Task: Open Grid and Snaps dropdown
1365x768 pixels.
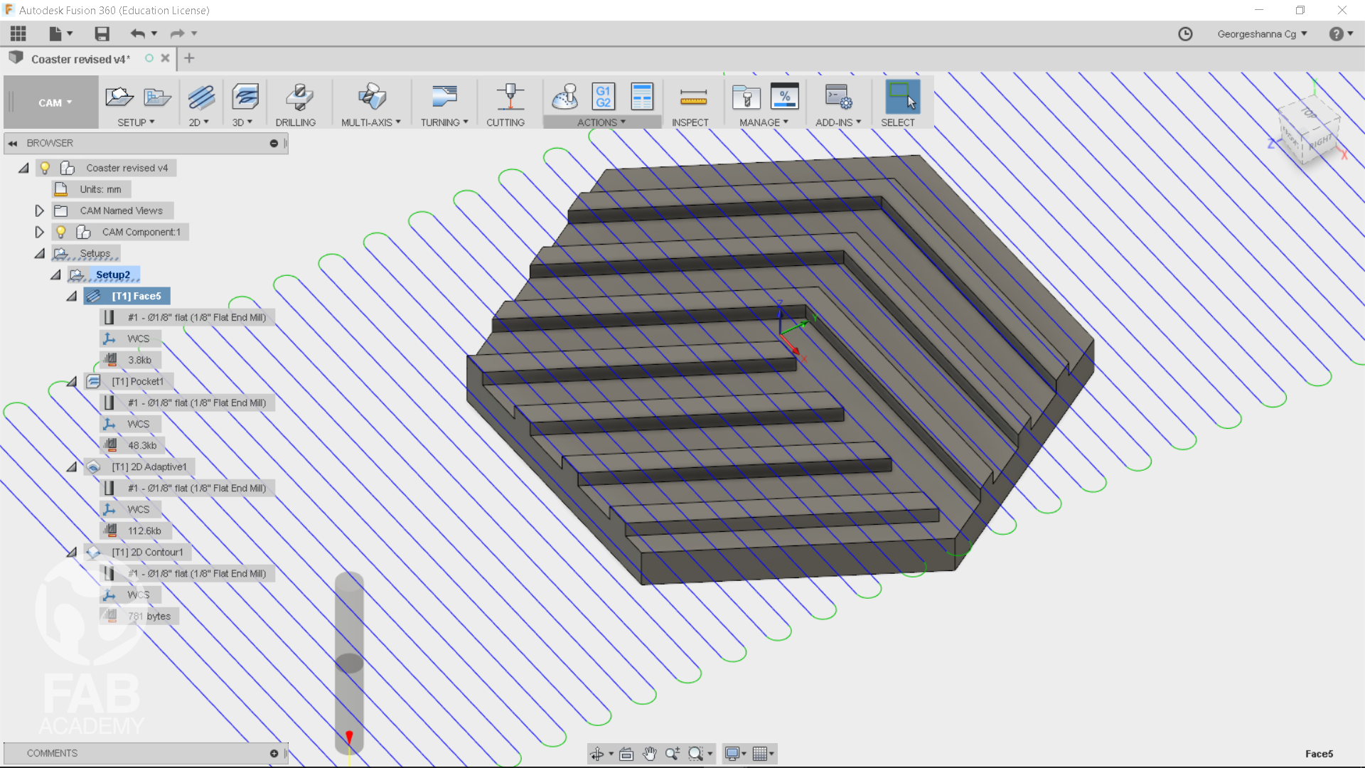Action: [764, 754]
